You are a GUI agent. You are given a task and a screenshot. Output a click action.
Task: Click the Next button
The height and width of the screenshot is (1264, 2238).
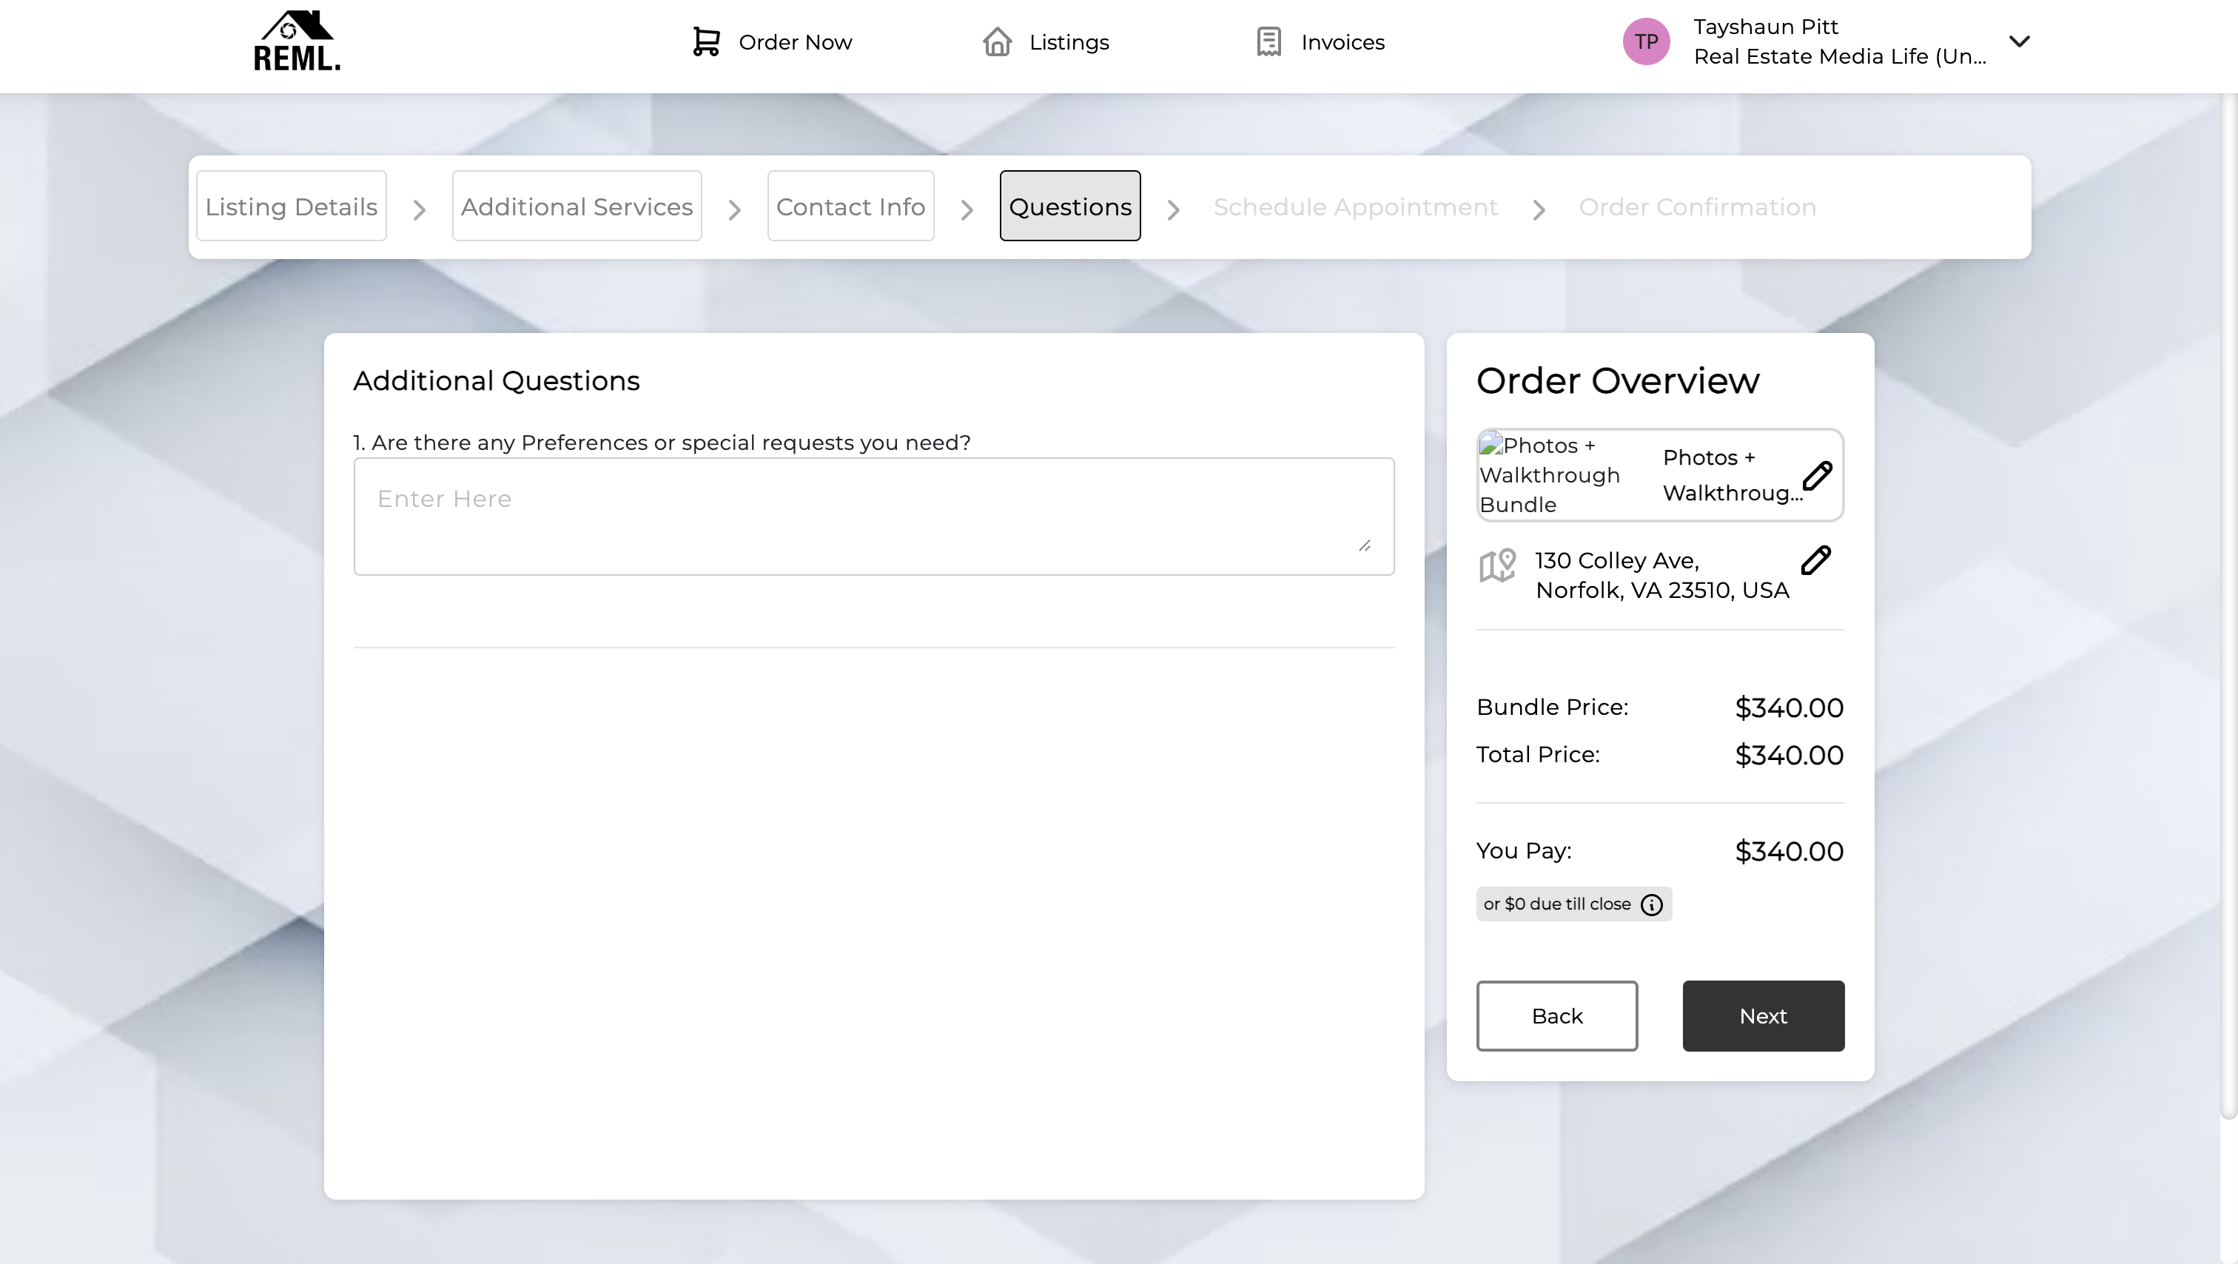click(1763, 1015)
